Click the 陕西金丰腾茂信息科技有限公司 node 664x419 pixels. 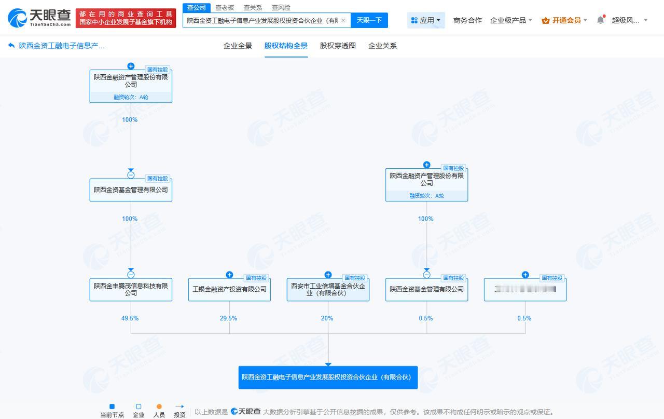pos(131,290)
